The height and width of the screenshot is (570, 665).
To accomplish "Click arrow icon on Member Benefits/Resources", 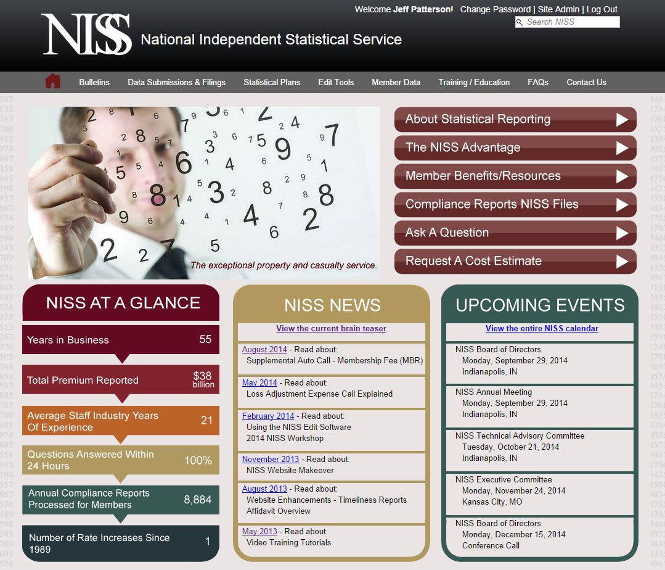I will coord(622,176).
